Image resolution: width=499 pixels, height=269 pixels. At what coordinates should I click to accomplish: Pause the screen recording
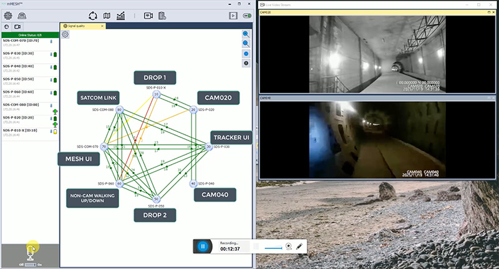tap(203, 246)
